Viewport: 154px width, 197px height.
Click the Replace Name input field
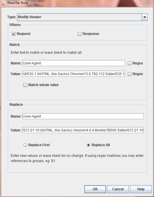83,116
